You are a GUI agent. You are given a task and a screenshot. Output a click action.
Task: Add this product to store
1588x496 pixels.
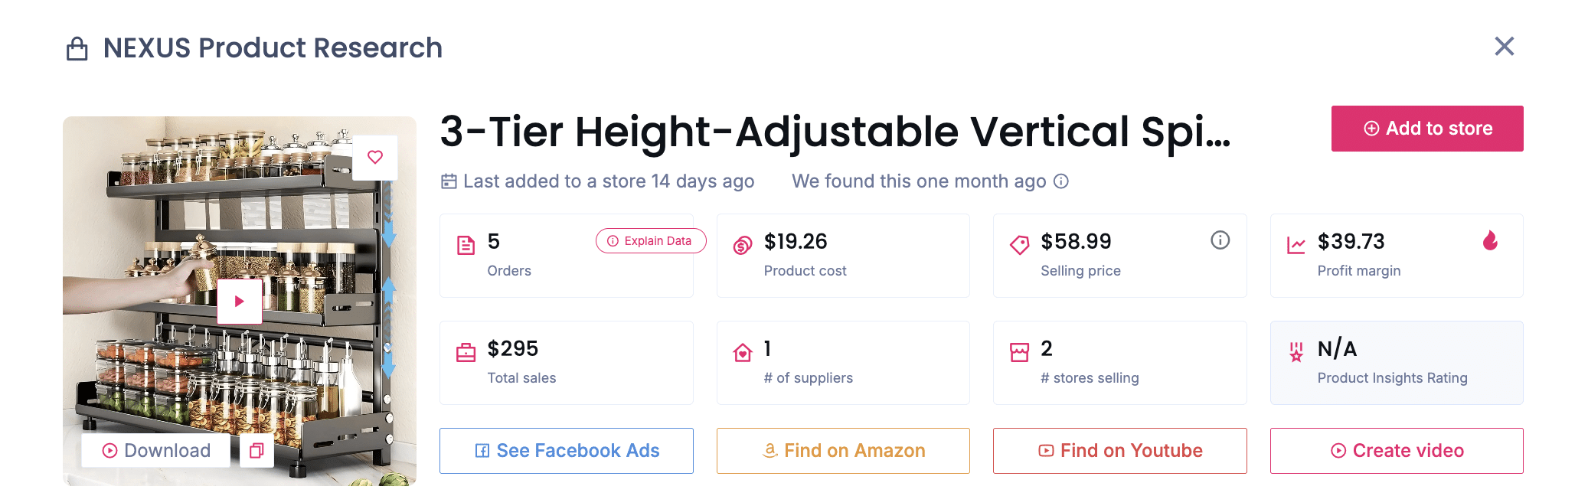pos(1427,129)
